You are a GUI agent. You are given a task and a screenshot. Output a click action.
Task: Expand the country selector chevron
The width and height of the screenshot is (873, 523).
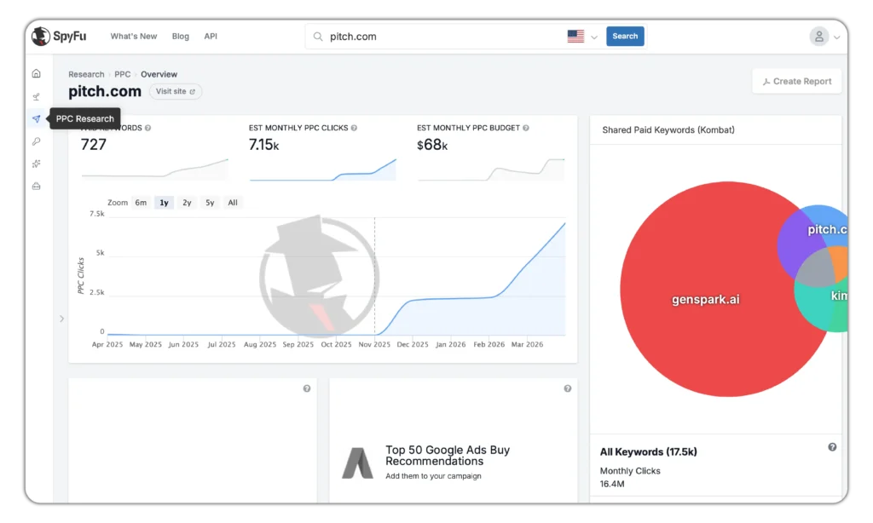(594, 37)
